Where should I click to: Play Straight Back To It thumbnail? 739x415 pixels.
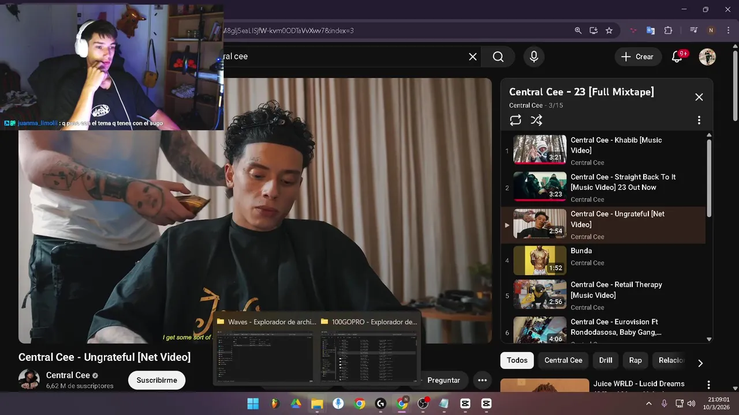click(x=540, y=186)
